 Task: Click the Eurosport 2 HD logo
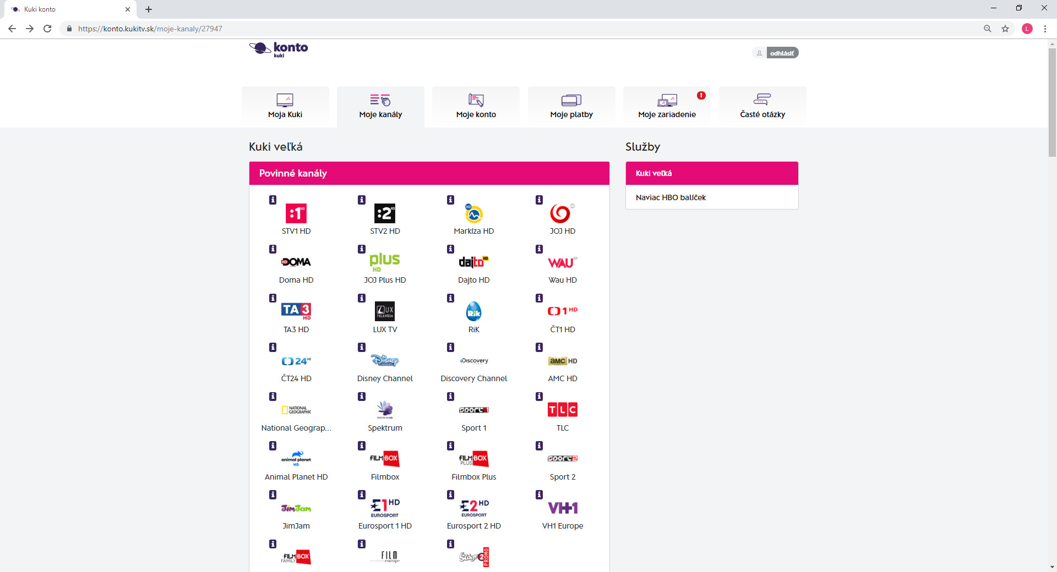pos(474,508)
